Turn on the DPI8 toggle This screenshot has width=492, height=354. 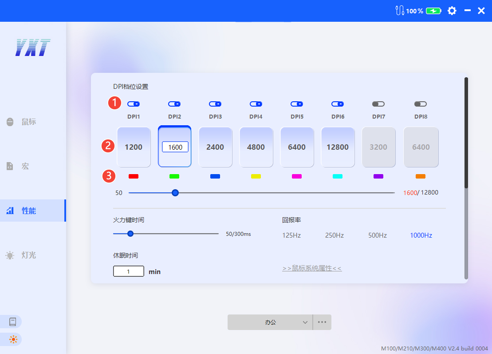pyautogui.click(x=420, y=104)
